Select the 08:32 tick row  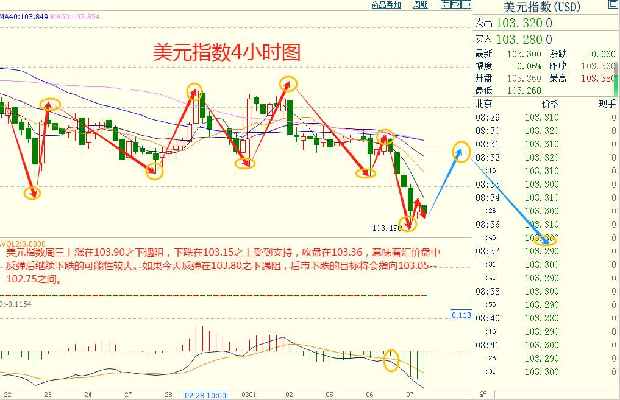coord(546,158)
